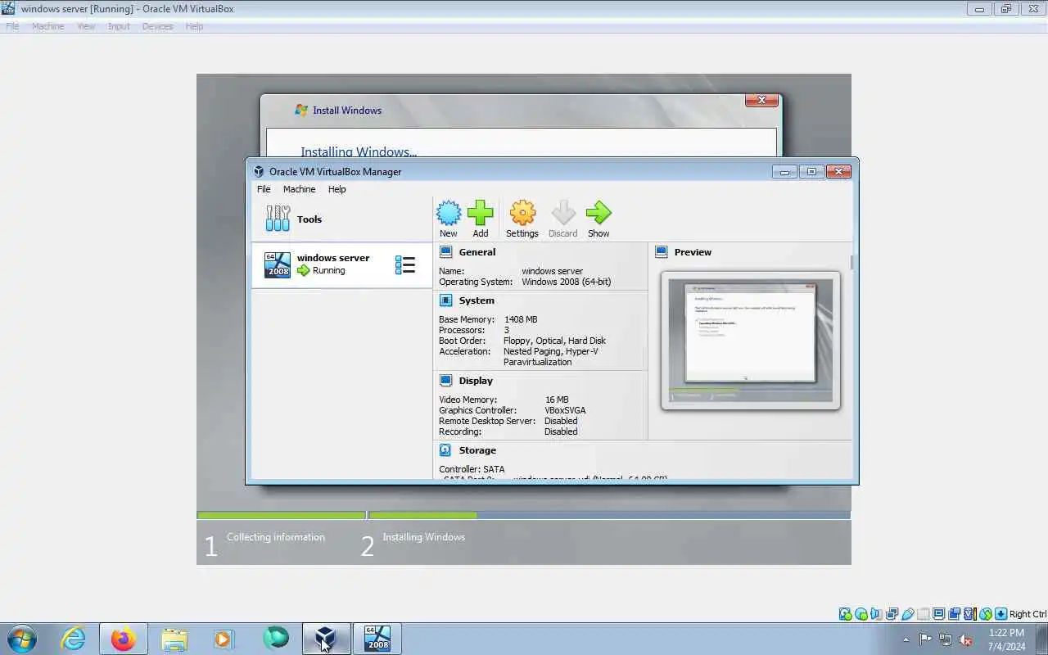Viewport: 1048px width, 655px height.
Task: Click the Windows 2008 machine icon in list
Action: pos(278,264)
